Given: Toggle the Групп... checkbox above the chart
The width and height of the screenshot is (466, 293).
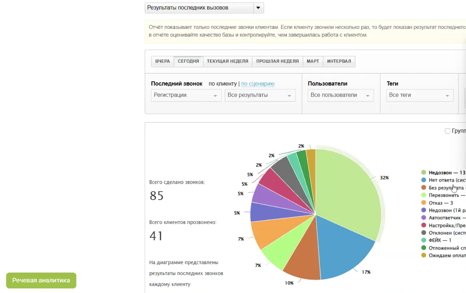Looking at the screenshot, I should [448, 131].
